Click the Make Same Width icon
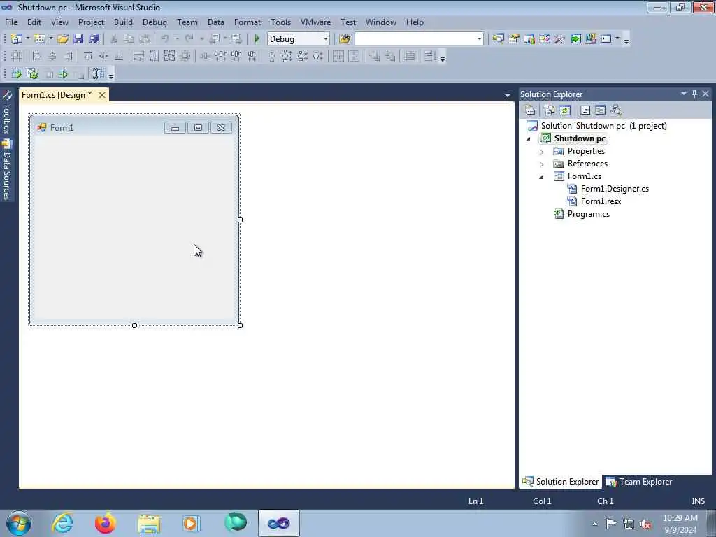716x537 pixels. point(139,56)
